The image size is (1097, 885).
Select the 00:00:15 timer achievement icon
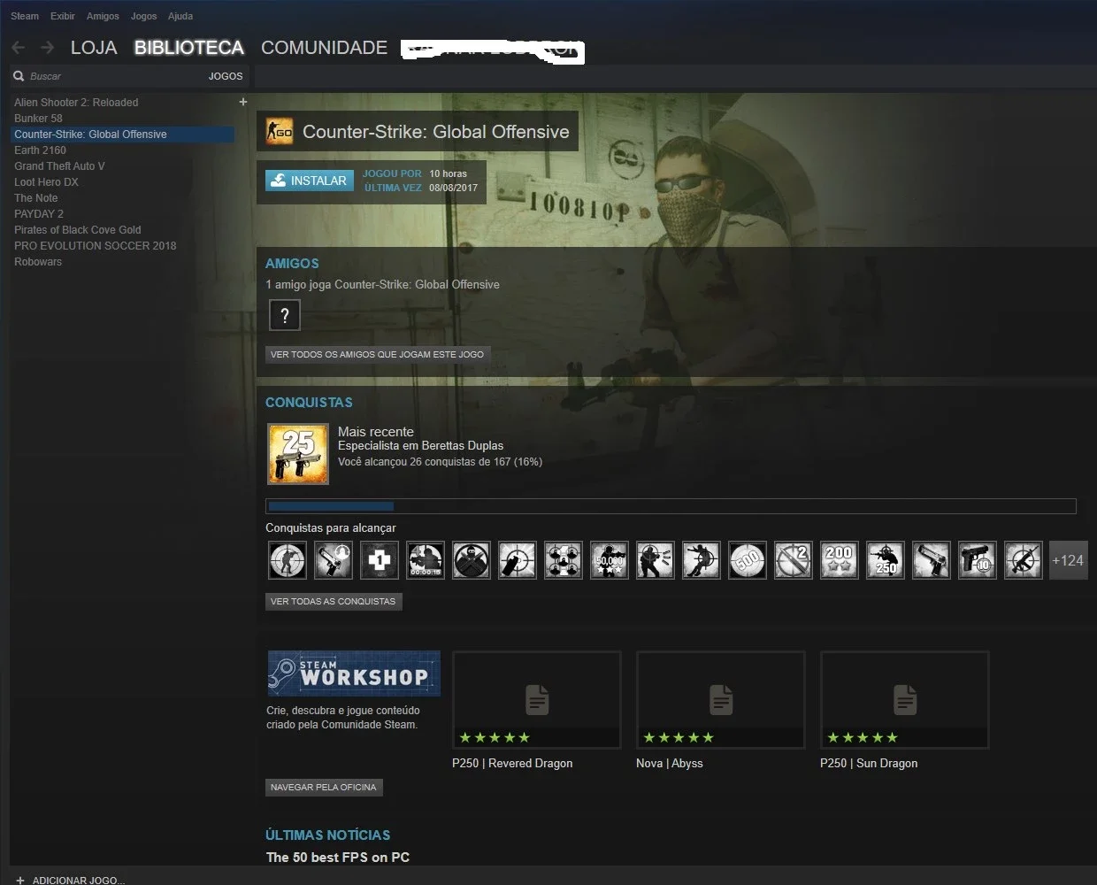coord(425,560)
